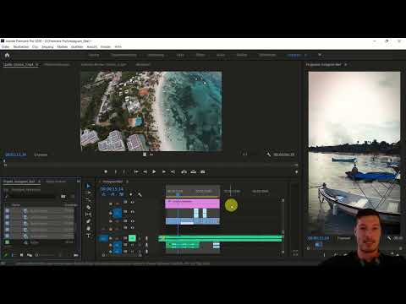Screen dimensions: 406x304
Task: Switch to Metadata tab in Source panel
Action: [x=143, y=64]
